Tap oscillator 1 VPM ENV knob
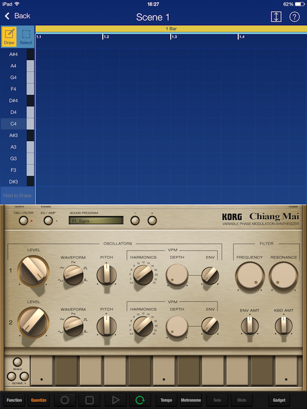 [x=210, y=275]
